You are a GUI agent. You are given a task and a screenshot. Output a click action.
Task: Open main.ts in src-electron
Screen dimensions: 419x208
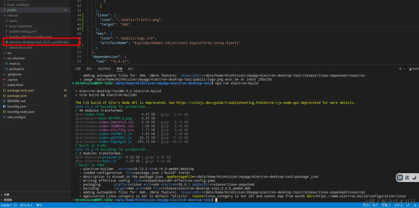click(14, 64)
